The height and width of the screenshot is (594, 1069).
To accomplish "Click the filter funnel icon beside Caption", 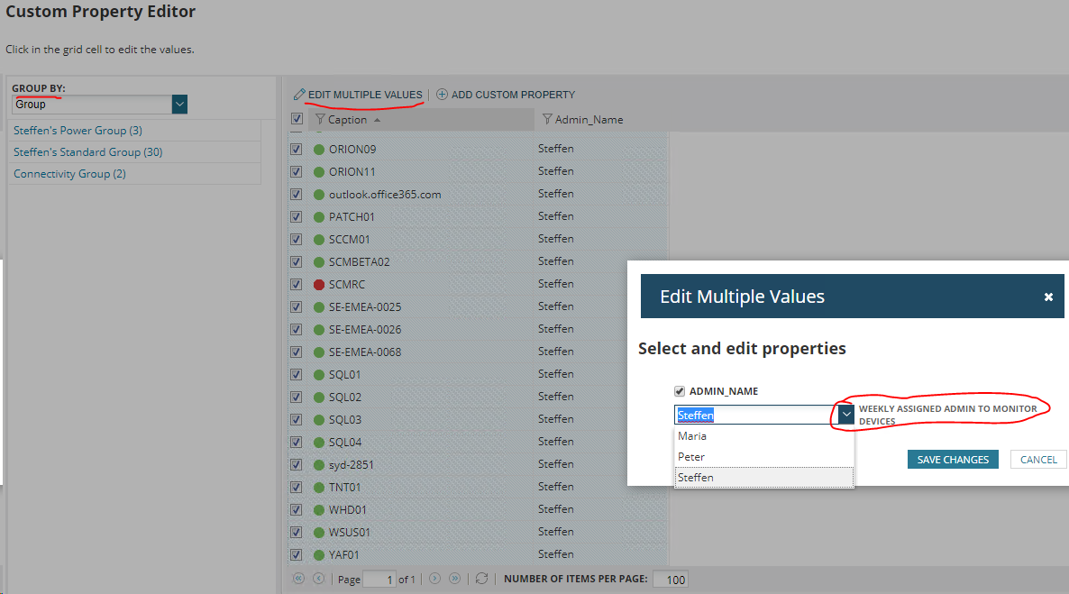I will pos(320,119).
